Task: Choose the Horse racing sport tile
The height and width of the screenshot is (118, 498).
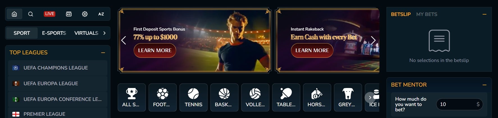Action: pos(317,98)
